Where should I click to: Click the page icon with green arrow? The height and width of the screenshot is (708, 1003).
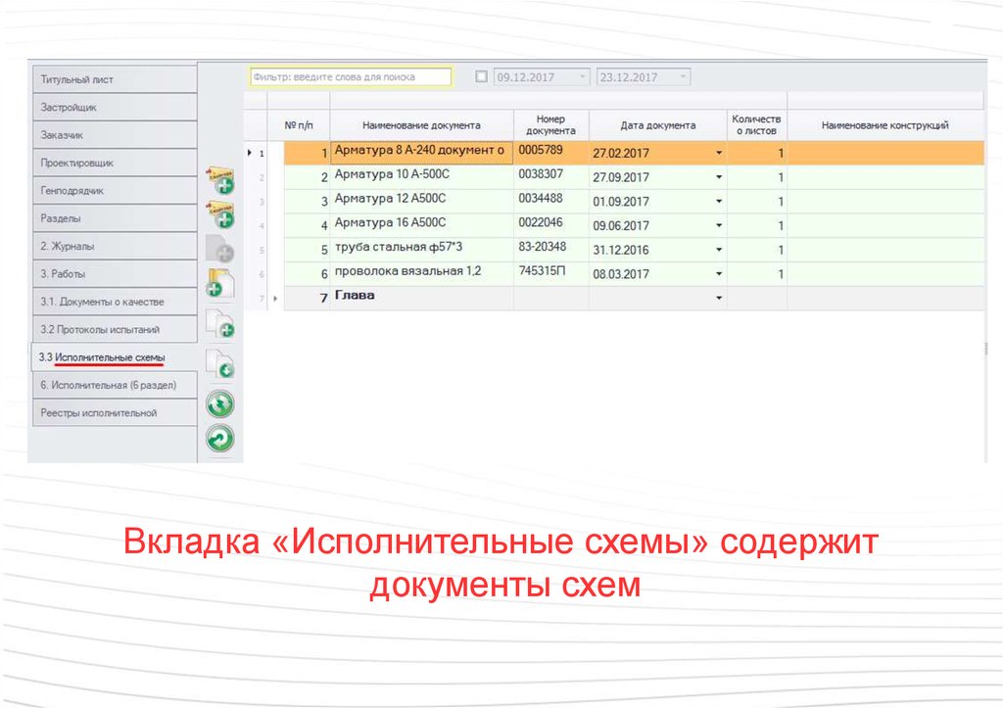[218, 362]
